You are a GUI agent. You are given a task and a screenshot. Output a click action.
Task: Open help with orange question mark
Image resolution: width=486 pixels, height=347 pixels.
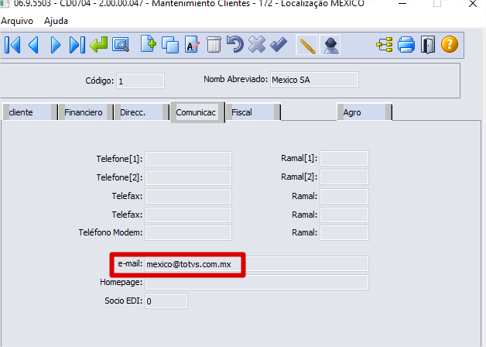coord(450,44)
